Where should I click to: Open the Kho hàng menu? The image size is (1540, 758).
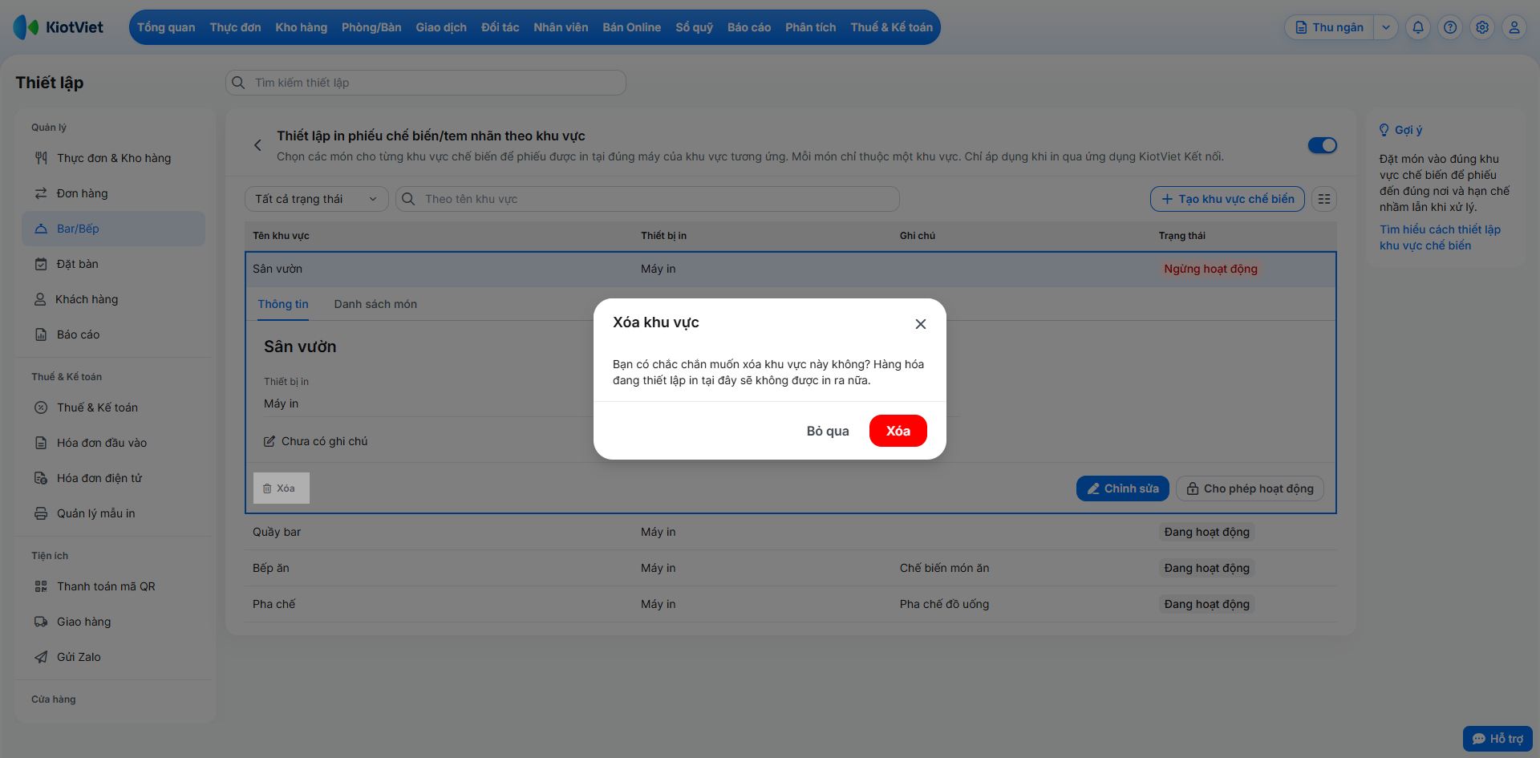(x=301, y=27)
